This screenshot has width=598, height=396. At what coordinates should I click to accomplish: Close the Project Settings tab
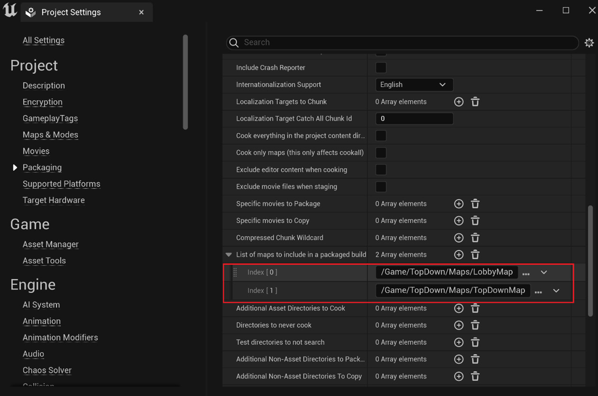pos(141,12)
